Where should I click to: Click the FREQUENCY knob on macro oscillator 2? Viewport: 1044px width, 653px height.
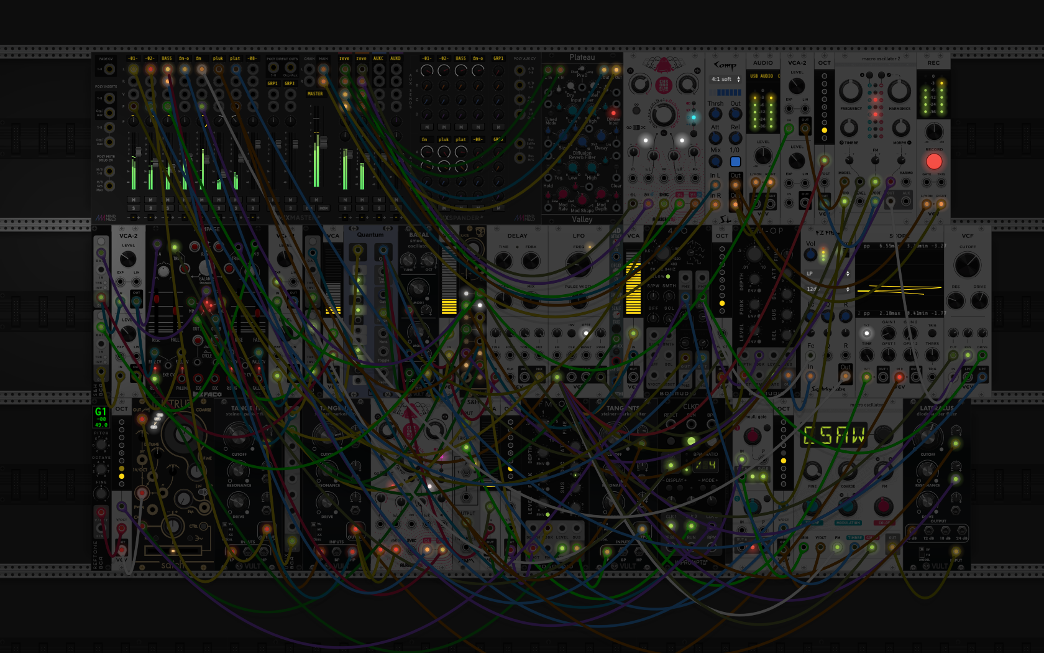(850, 91)
